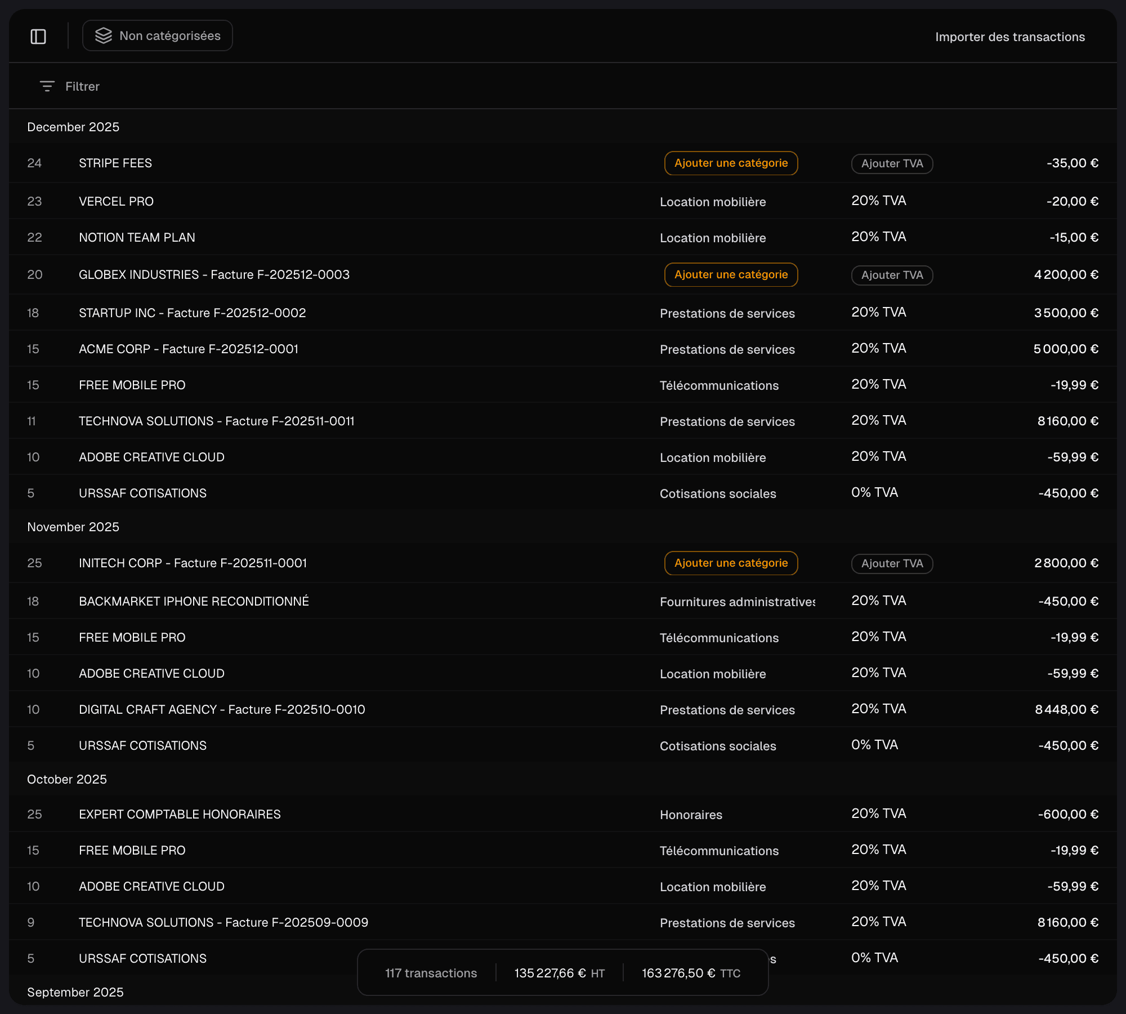Add TVA for INITECH CORP transaction
Viewport: 1126px width, 1014px height.
[x=892, y=563]
